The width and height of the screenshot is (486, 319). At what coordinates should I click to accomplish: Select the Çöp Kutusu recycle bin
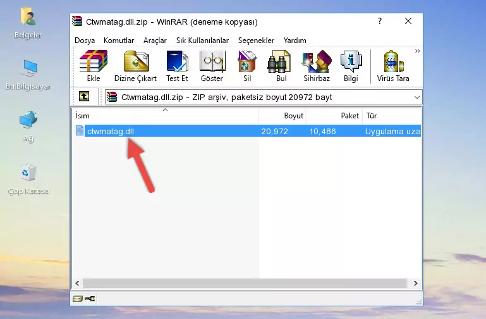[28, 180]
